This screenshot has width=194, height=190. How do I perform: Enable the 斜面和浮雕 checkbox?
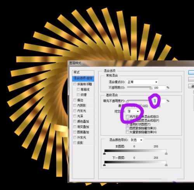coord(75,84)
